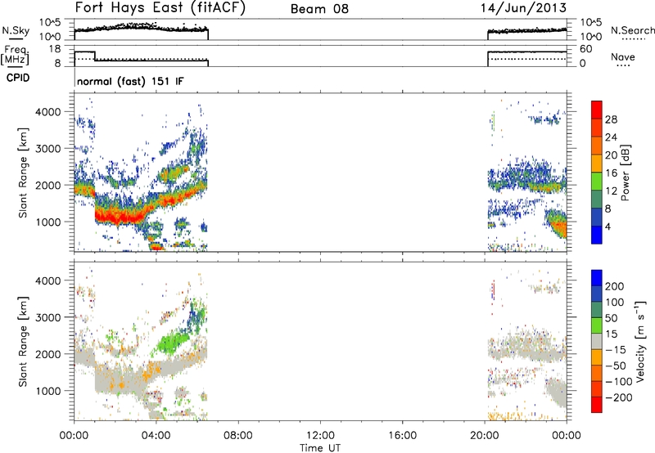Viewport: 655px width, 453px height.
Task: Click the 12:00 time tick label
Action: point(320,436)
